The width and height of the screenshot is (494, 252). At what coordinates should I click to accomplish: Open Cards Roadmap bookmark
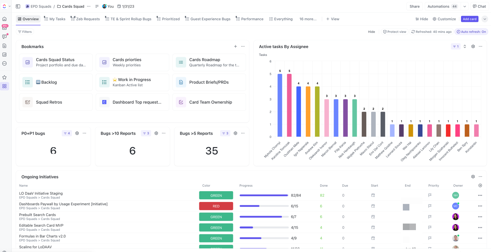coord(209,62)
